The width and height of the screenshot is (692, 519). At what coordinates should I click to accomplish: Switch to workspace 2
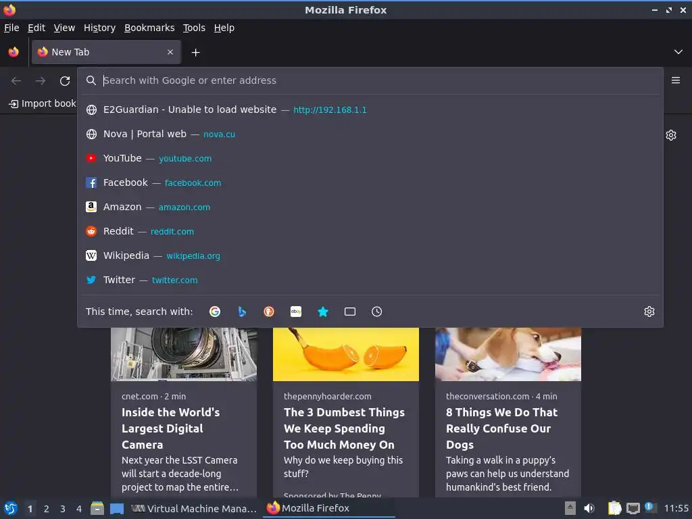pyautogui.click(x=47, y=509)
